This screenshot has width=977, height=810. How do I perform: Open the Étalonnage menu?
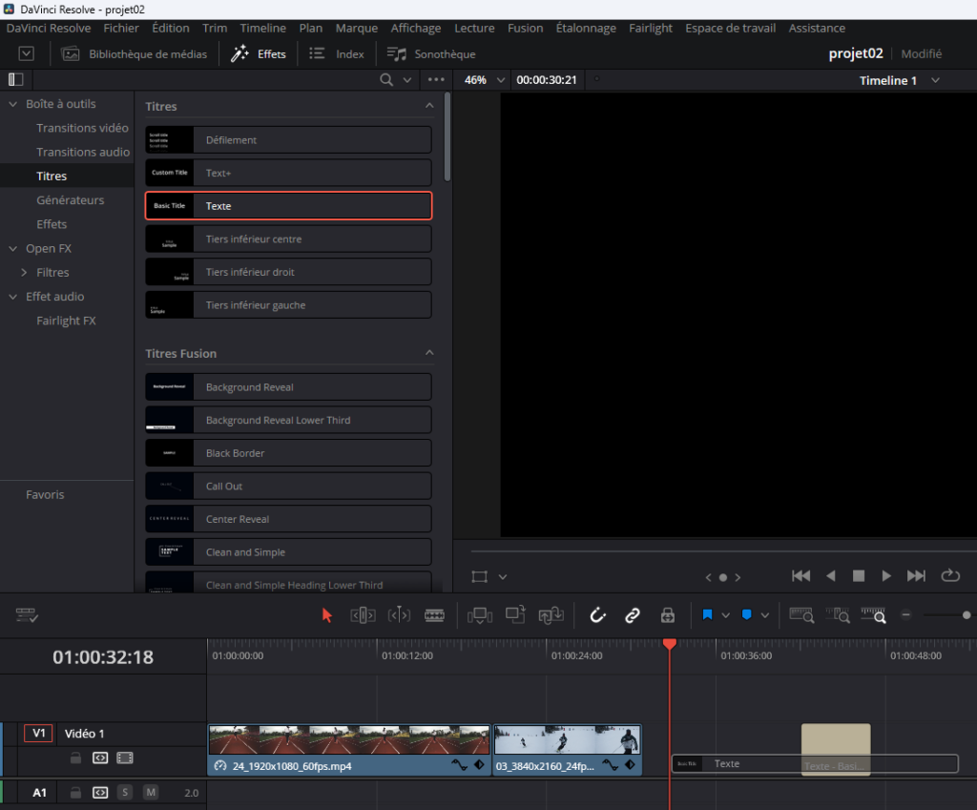pos(586,28)
